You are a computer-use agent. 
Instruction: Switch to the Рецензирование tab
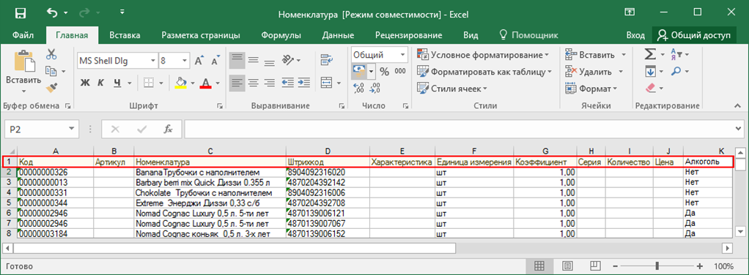(x=409, y=35)
